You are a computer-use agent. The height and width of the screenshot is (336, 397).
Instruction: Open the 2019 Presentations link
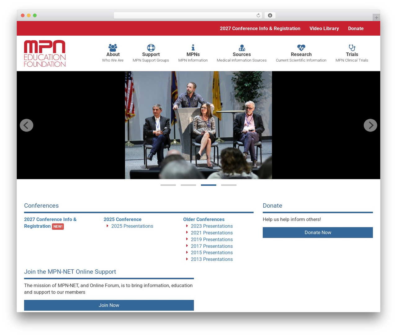(x=212, y=240)
